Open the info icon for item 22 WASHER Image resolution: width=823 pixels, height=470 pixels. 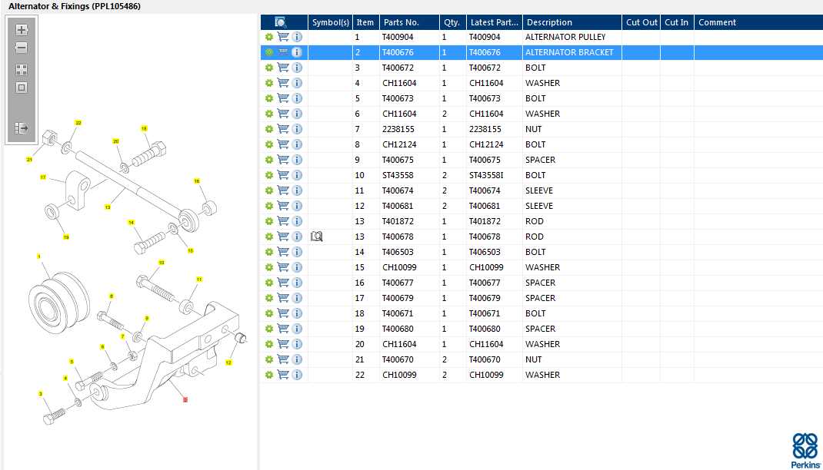(297, 375)
